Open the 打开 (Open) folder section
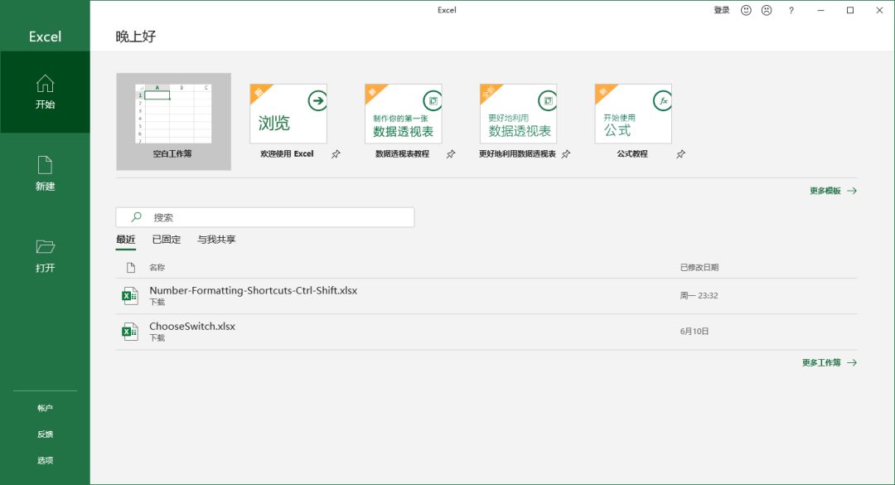The width and height of the screenshot is (895, 485). click(x=45, y=255)
